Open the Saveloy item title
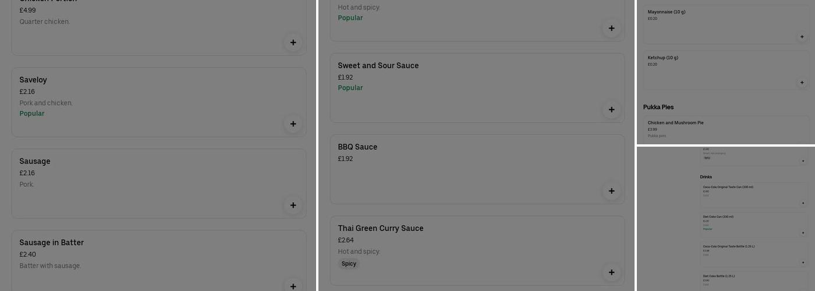 click(33, 80)
